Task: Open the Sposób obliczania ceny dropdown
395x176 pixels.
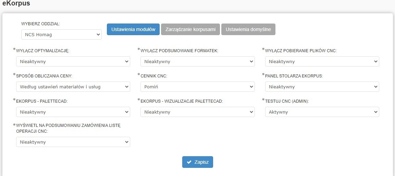Action: [x=73, y=87]
